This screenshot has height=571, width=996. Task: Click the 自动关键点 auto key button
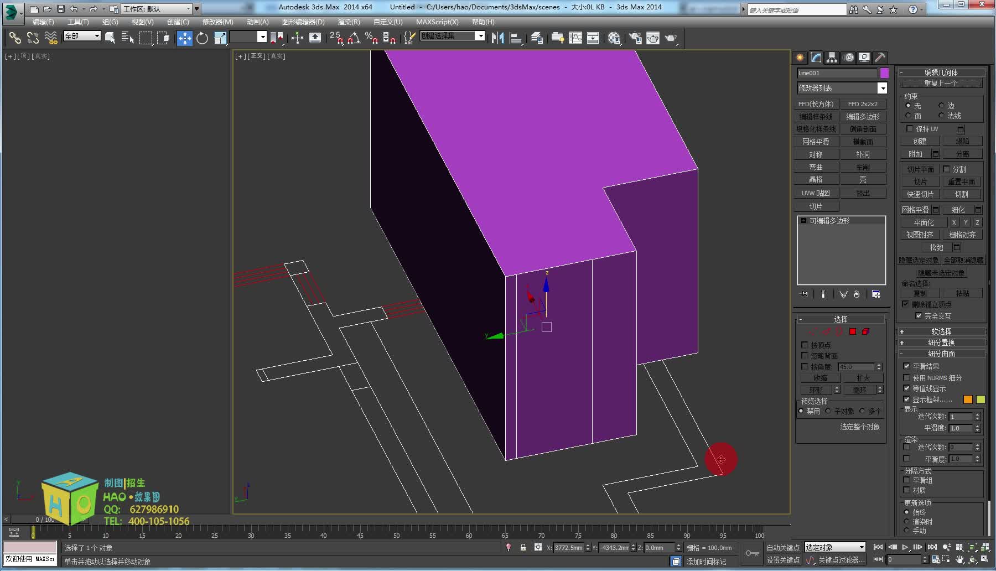click(x=783, y=548)
